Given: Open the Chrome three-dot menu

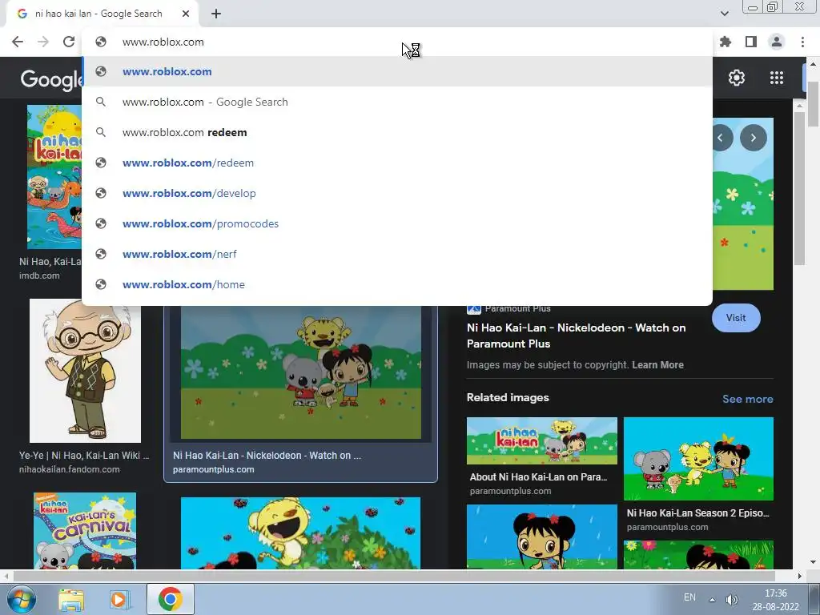Looking at the screenshot, I should click(x=802, y=42).
